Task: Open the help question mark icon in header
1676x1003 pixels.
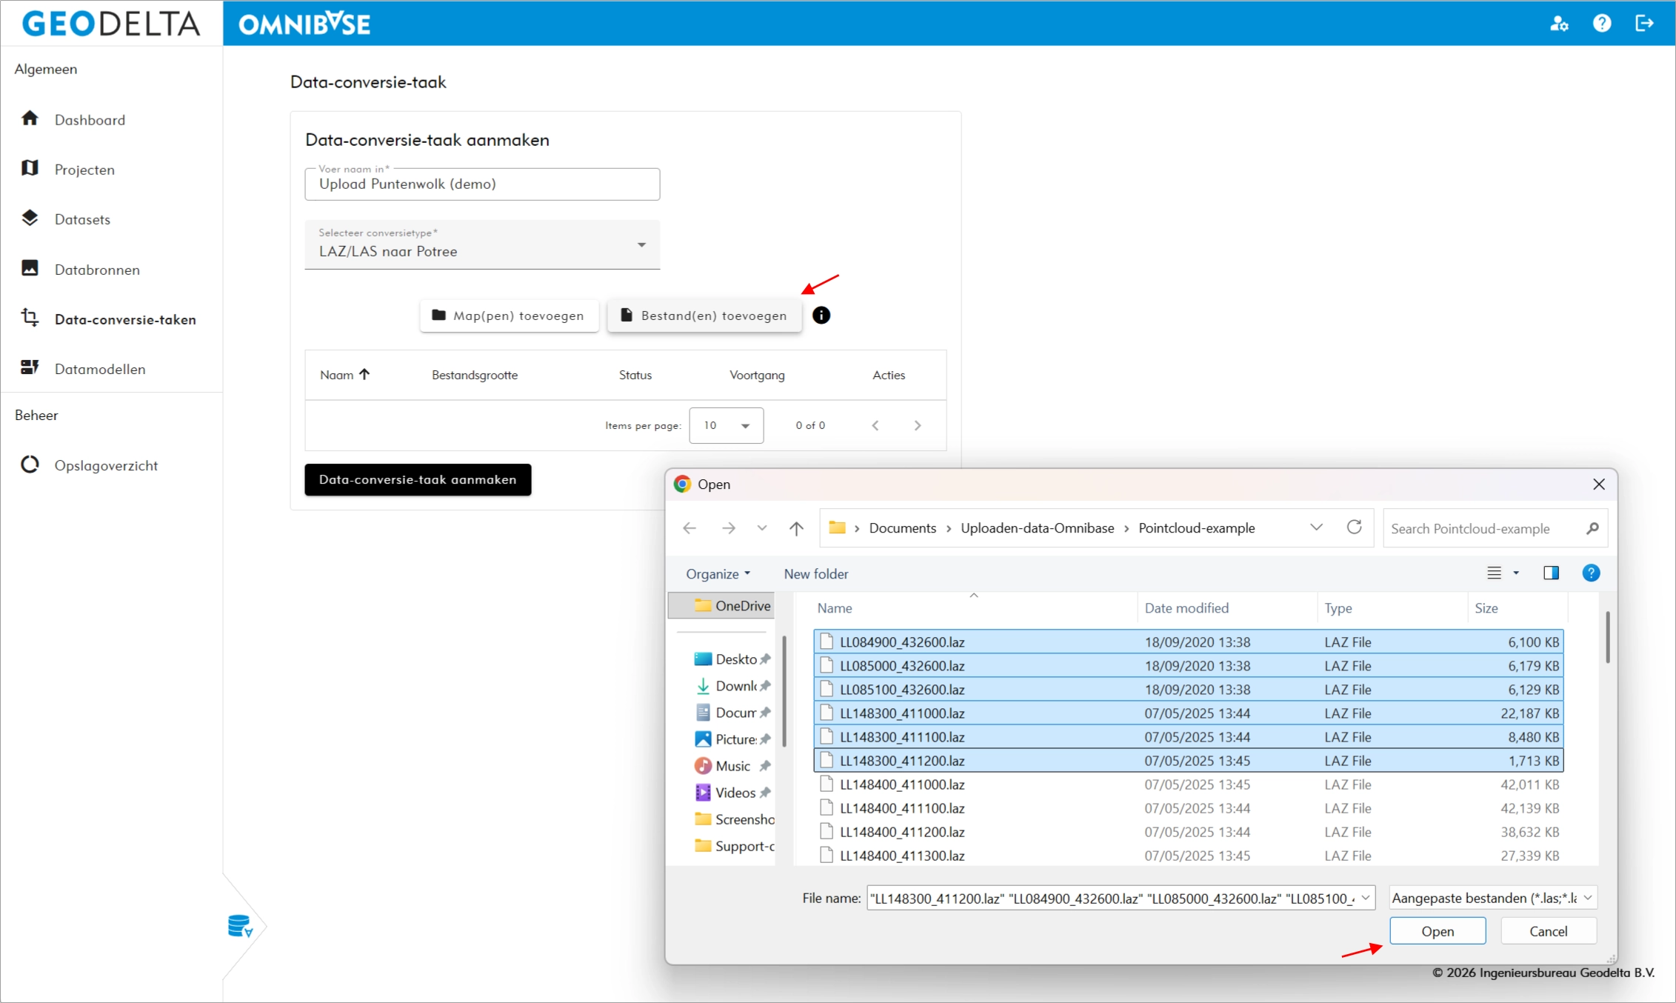Action: 1601,24
